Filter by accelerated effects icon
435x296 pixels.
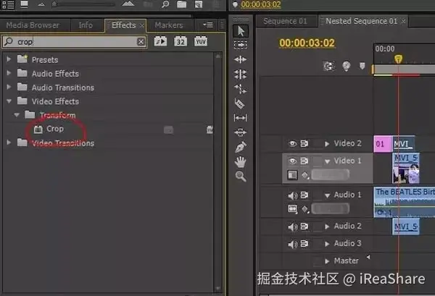pyautogui.click(x=160, y=41)
